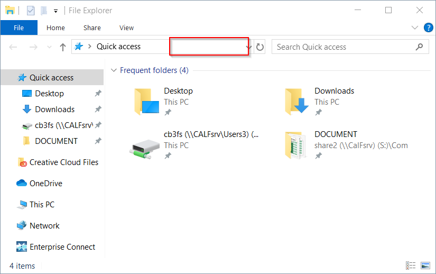Open the Desktop folder icon in Frequent folders
Screen dimensions: 436x274
click(x=146, y=101)
